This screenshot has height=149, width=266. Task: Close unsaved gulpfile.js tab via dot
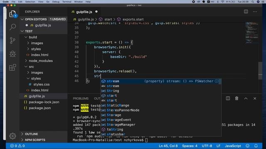point(96,12)
